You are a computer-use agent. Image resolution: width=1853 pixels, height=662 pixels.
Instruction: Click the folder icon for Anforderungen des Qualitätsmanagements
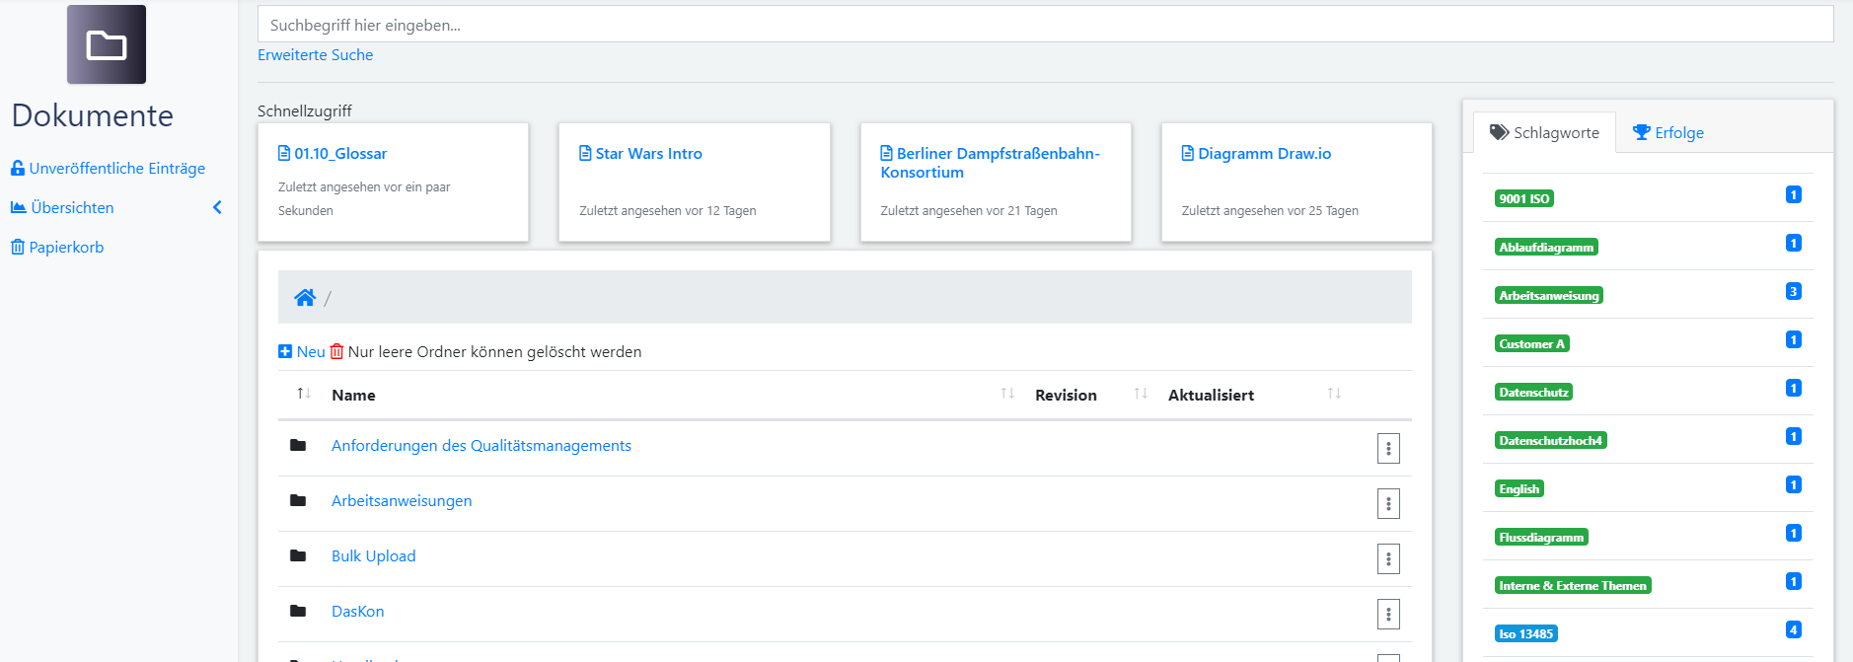coord(298,445)
